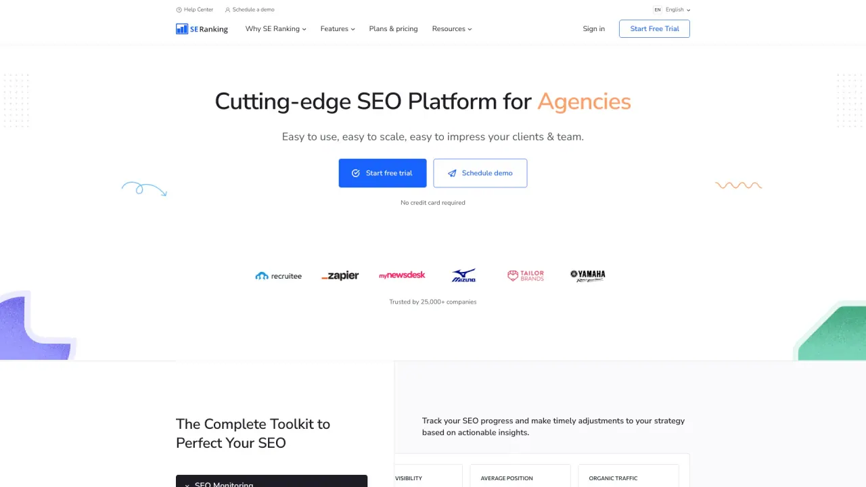Click the Zapier company logo

click(340, 275)
